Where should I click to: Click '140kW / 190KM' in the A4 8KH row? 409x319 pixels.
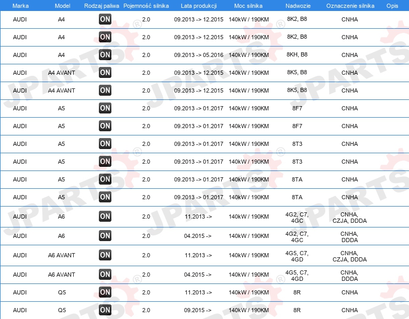tap(249, 55)
